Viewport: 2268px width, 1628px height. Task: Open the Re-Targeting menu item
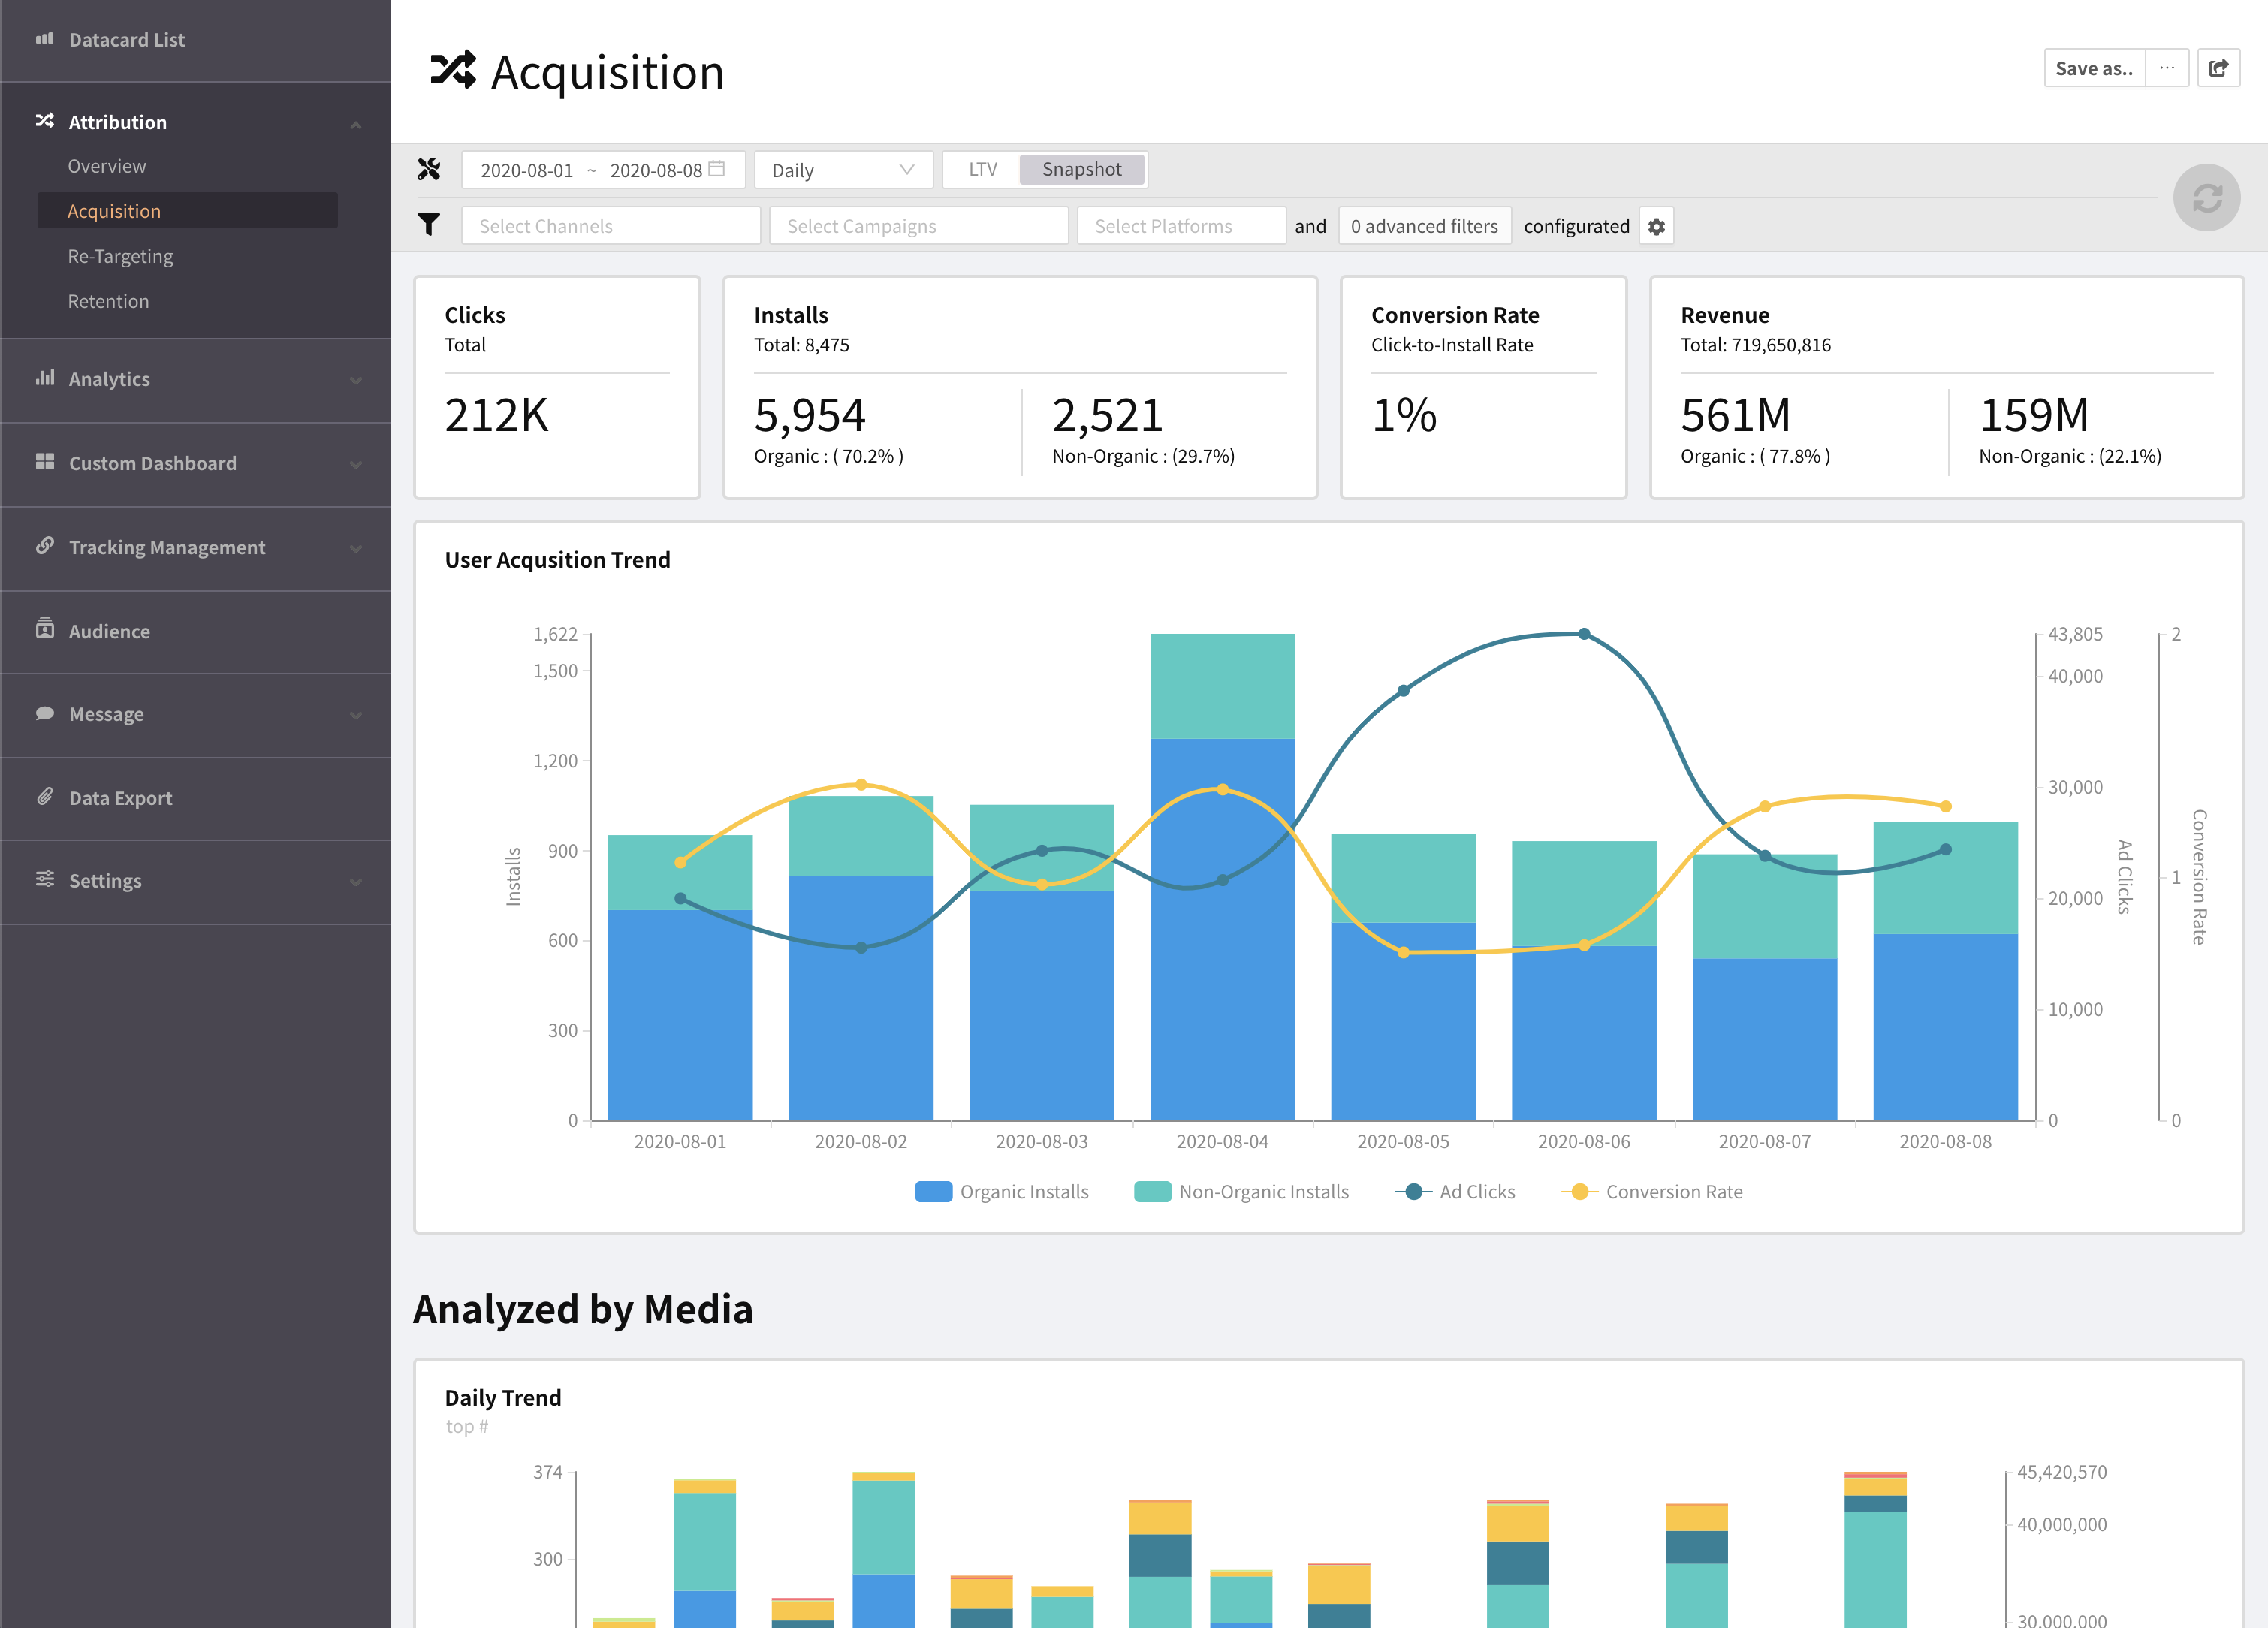click(x=120, y=256)
